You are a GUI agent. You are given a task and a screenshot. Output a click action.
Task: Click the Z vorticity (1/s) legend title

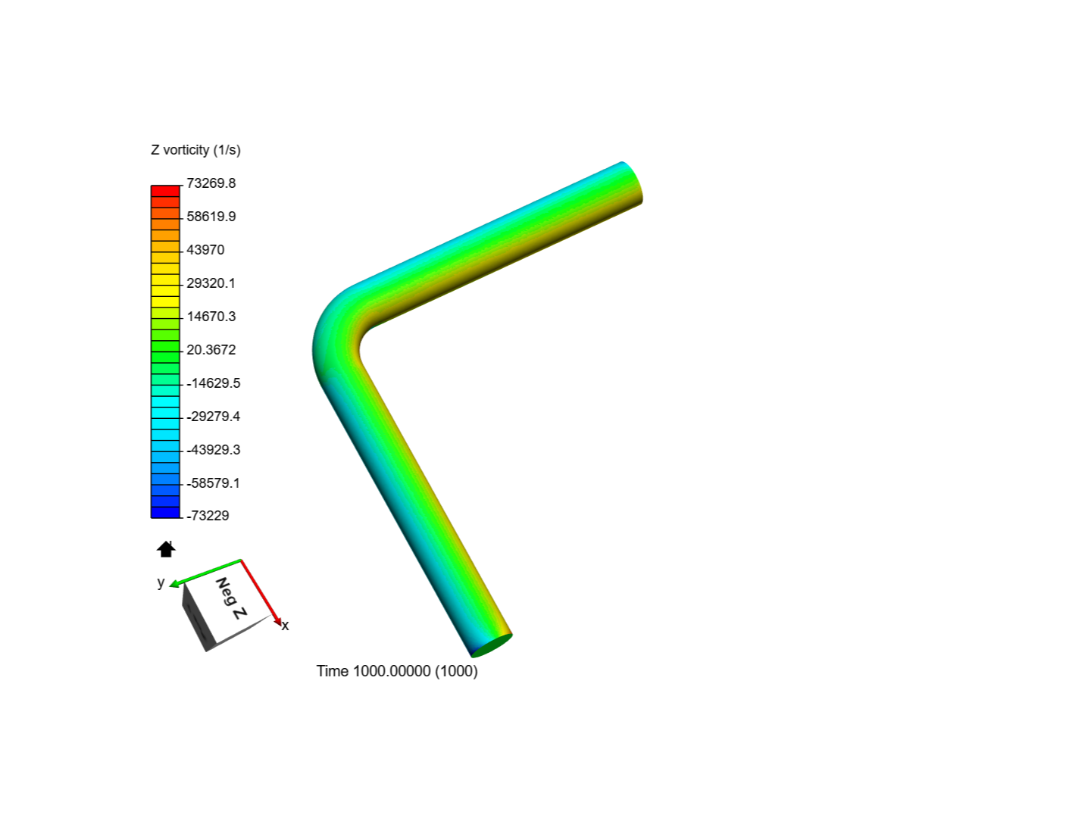(x=195, y=150)
